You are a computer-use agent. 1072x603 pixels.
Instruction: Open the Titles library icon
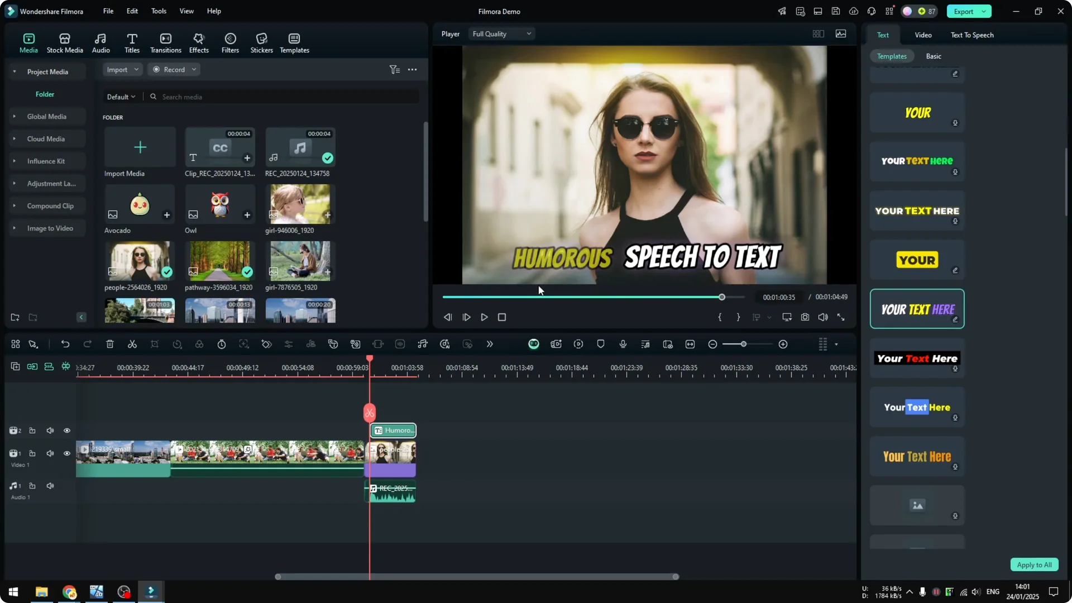132,43
